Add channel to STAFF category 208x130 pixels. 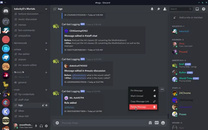point(46,90)
